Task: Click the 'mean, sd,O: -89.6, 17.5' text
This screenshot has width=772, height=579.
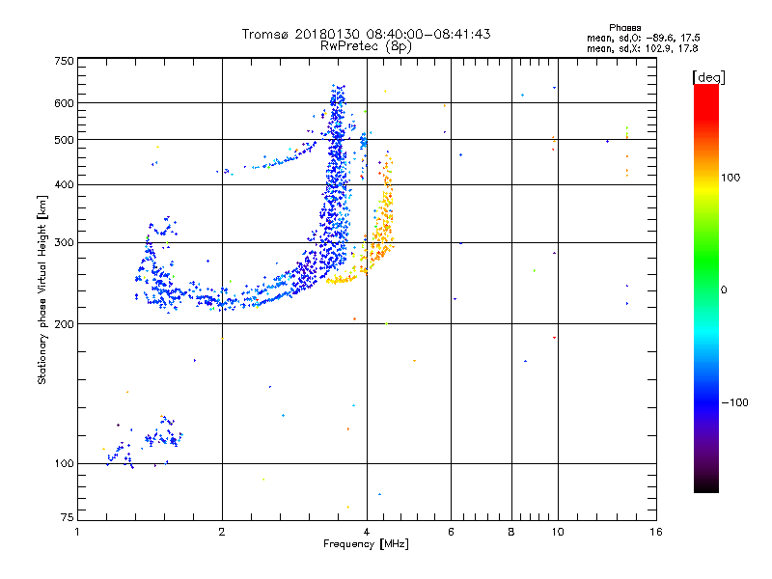Action: point(643,38)
